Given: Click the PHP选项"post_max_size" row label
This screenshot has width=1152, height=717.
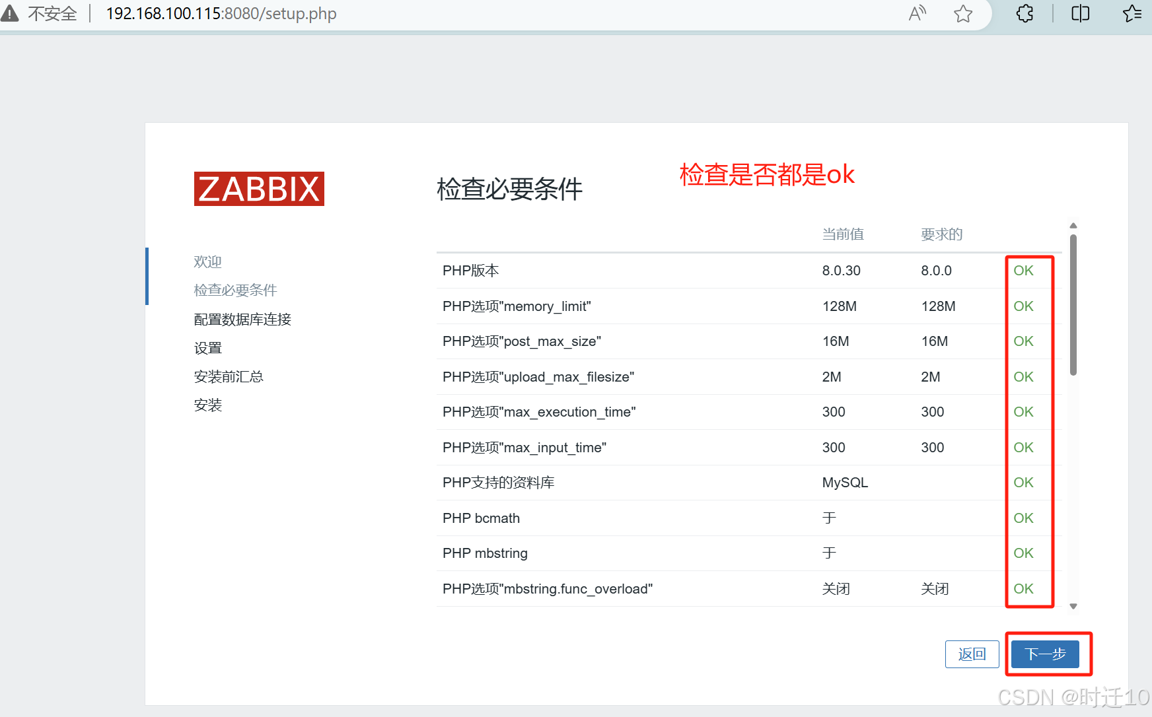Looking at the screenshot, I should [x=522, y=341].
